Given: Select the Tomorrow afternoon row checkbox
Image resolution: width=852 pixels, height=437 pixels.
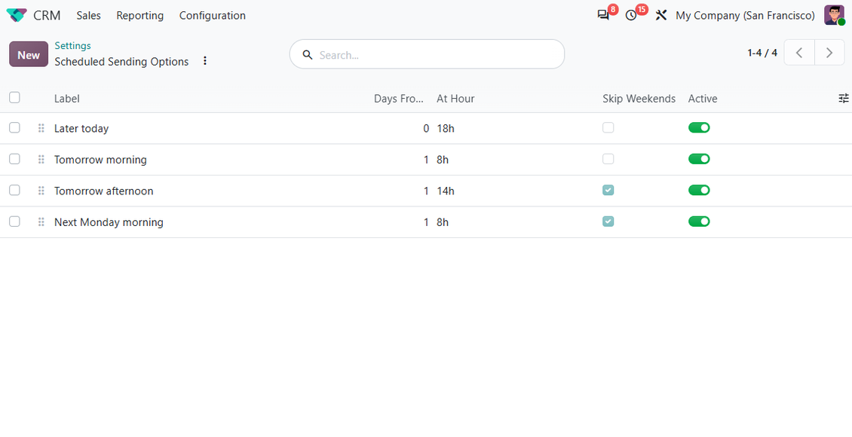Looking at the screenshot, I should (x=14, y=190).
